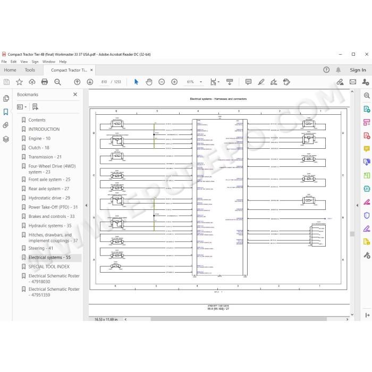
Task: Open More Tools wrench icon
Action: point(367,255)
